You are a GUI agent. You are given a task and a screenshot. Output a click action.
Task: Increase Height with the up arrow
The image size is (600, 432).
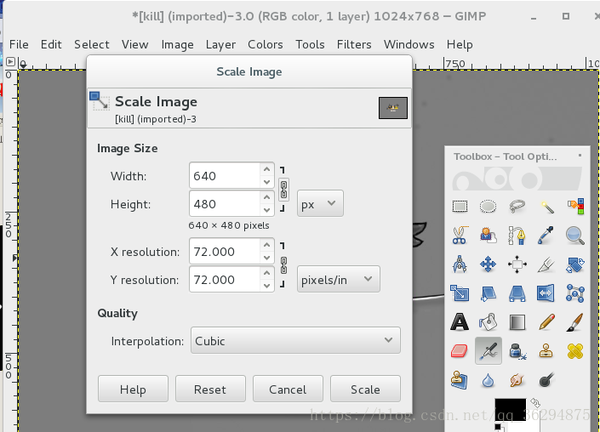coord(266,197)
